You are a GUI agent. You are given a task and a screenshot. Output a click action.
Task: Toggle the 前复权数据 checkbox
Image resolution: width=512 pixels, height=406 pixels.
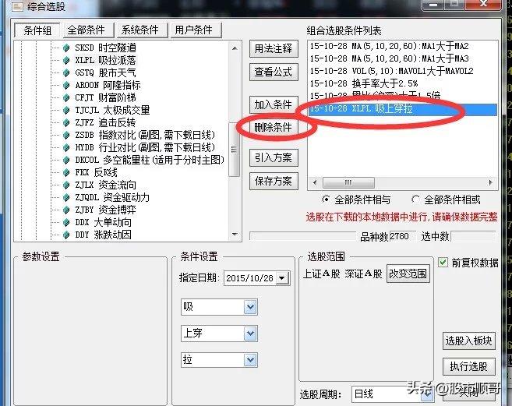(443, 263)
